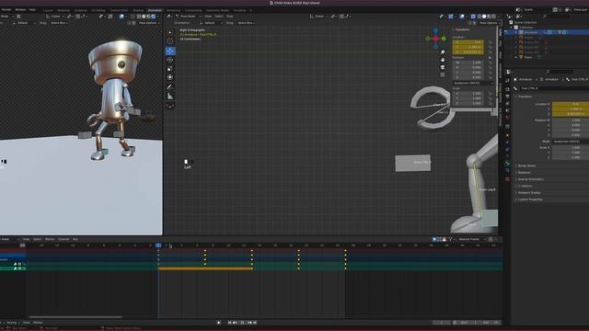The image size is (589, 331).
Task: Switch to the Layout workspace tab
Action: [x=48, y=10]
